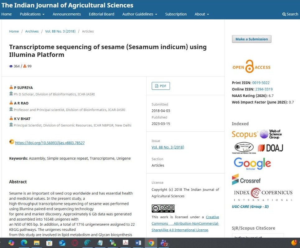Open the PDF of the article
The height and width of the screenshot is (248, 300).
tap(160, 86)
